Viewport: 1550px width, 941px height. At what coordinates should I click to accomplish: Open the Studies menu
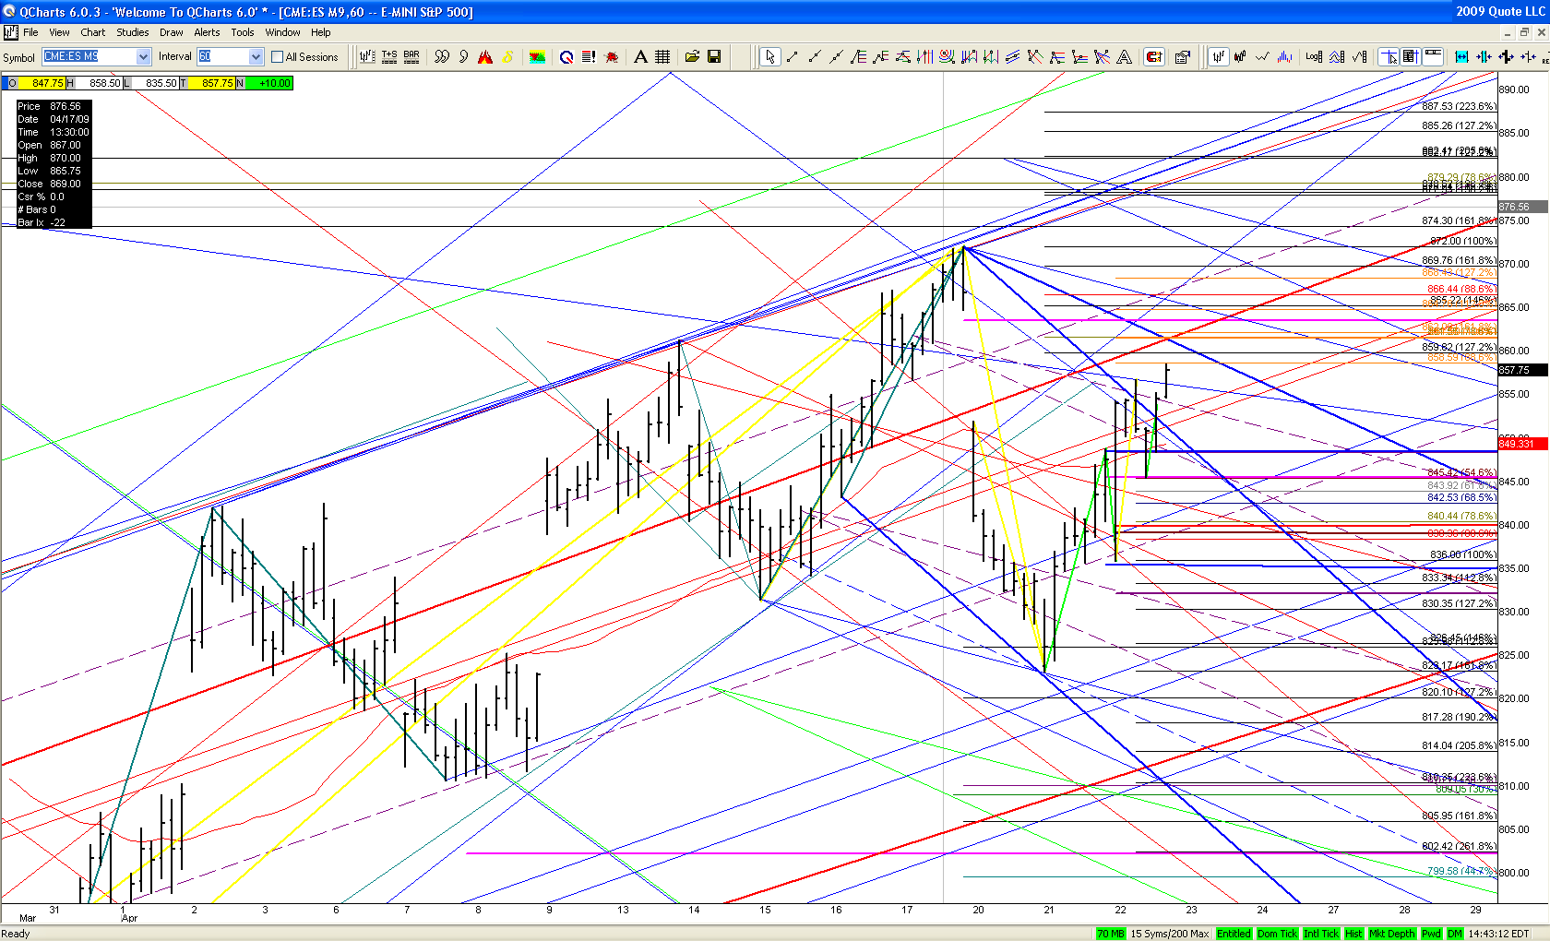click(x=132, y=32)
